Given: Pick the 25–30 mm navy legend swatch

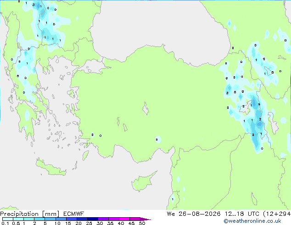Looking at the screenshot, I should coord(92,219).
